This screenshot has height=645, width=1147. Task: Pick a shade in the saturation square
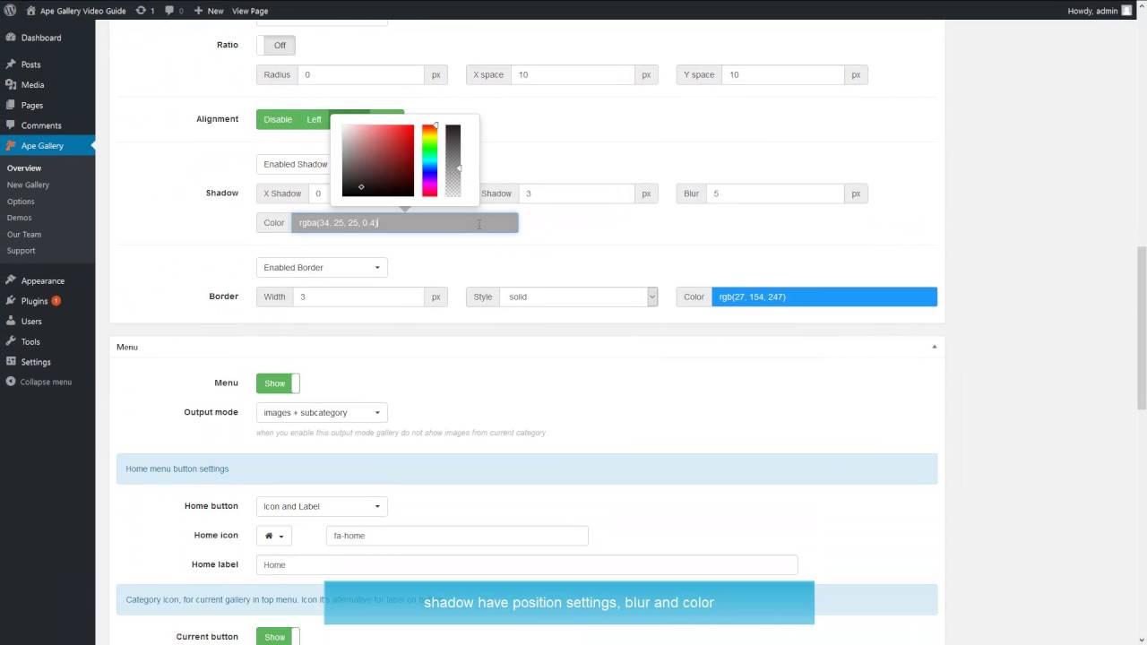(378, 160)
